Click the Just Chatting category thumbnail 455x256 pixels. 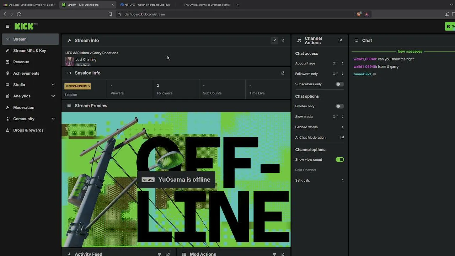coord(69,62)
